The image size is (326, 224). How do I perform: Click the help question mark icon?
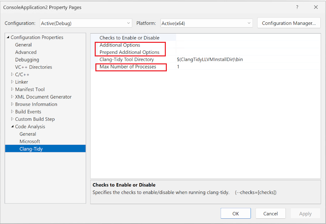click(297, 7)
